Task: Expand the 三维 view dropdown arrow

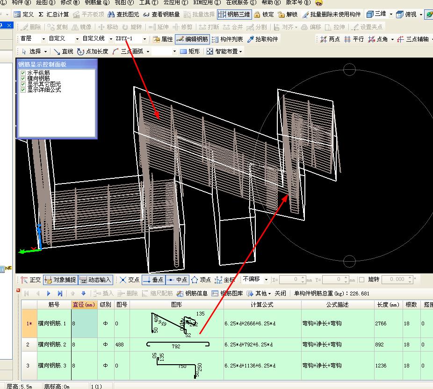Action: [x=391, y=14]
